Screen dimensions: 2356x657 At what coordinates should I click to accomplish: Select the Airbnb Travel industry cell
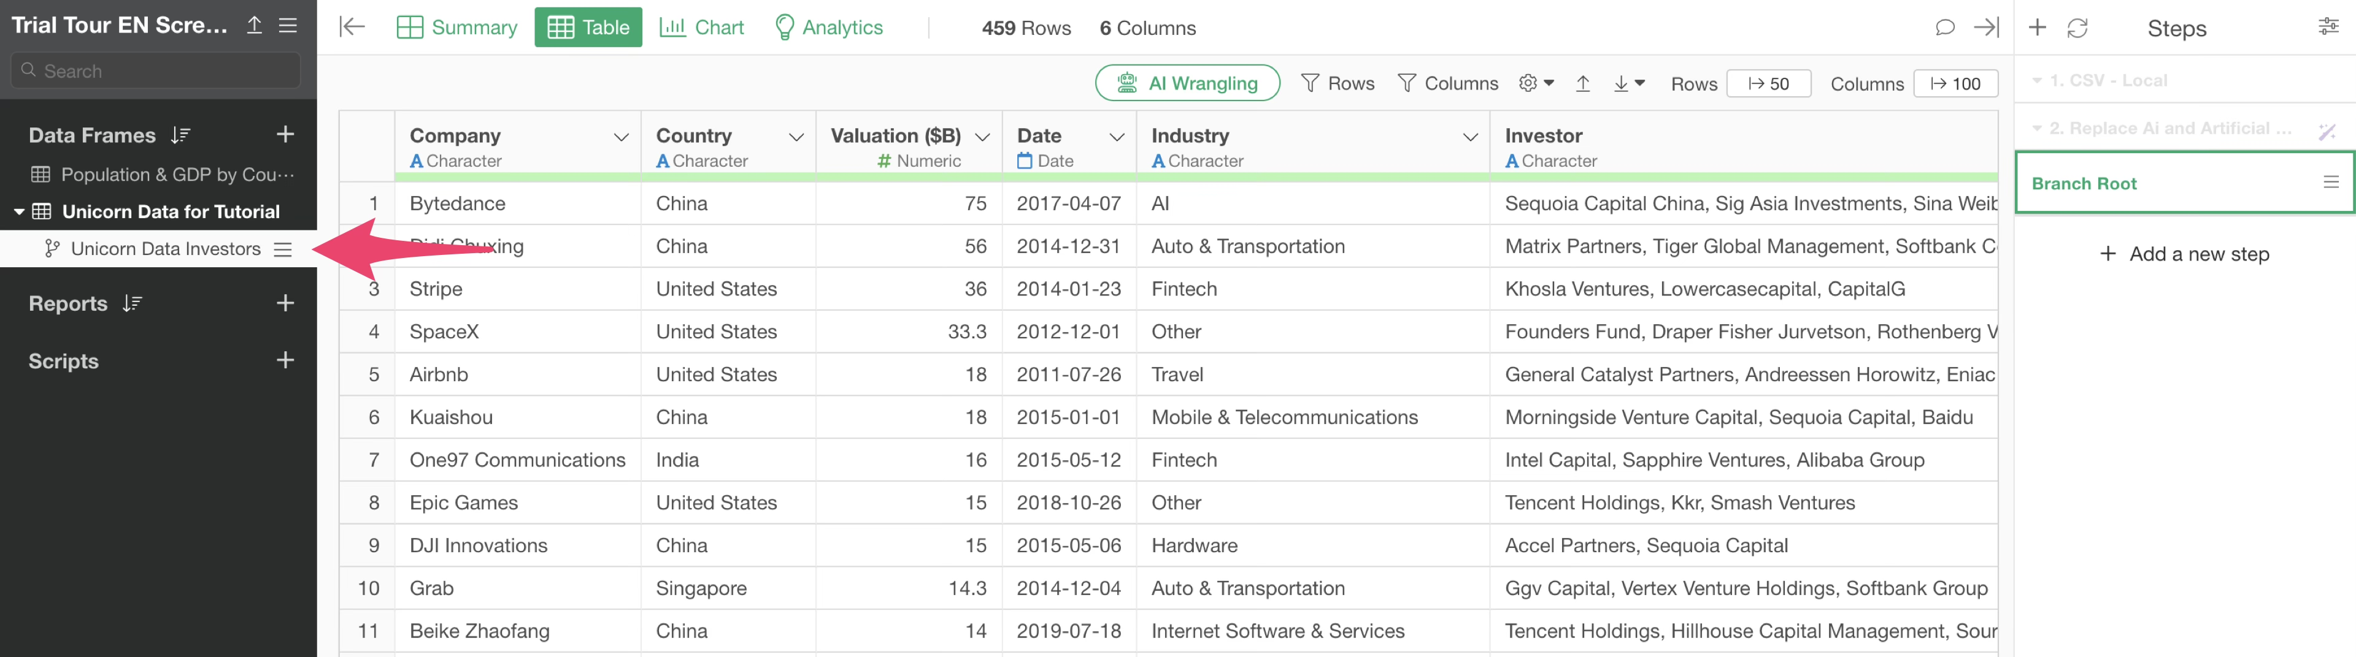click(1312, 374)
